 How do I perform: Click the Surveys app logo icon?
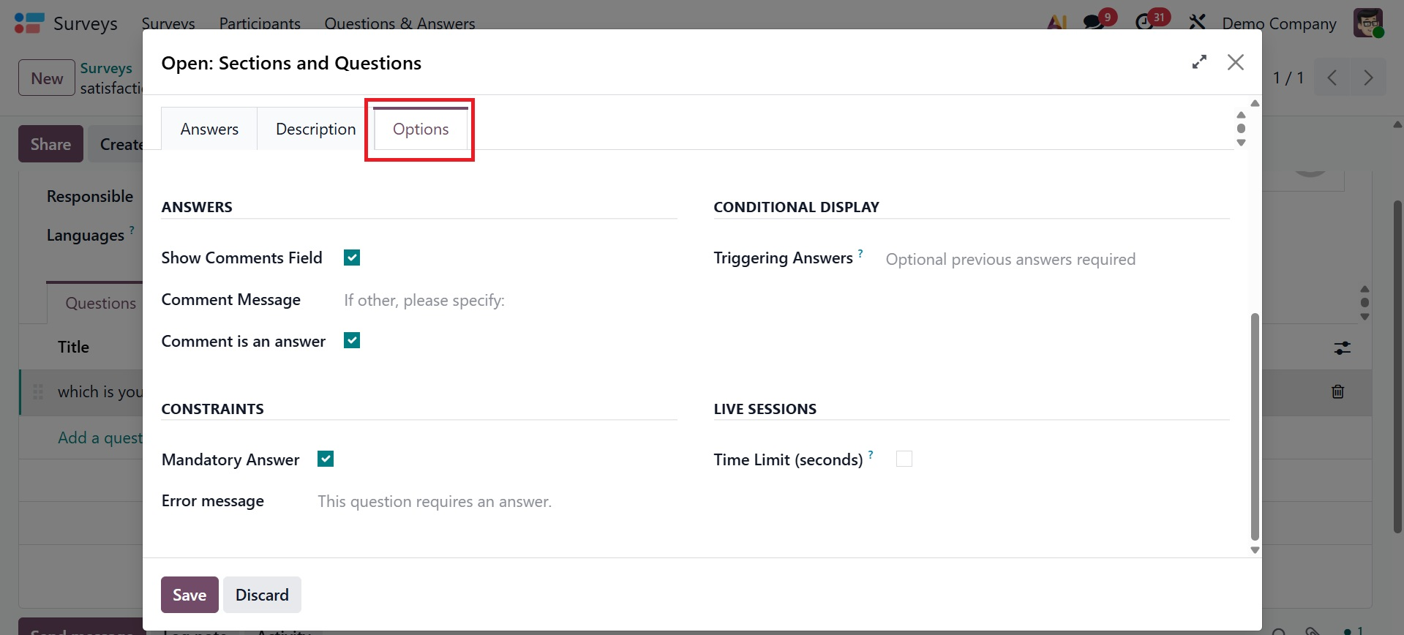(x=29, y=23)
